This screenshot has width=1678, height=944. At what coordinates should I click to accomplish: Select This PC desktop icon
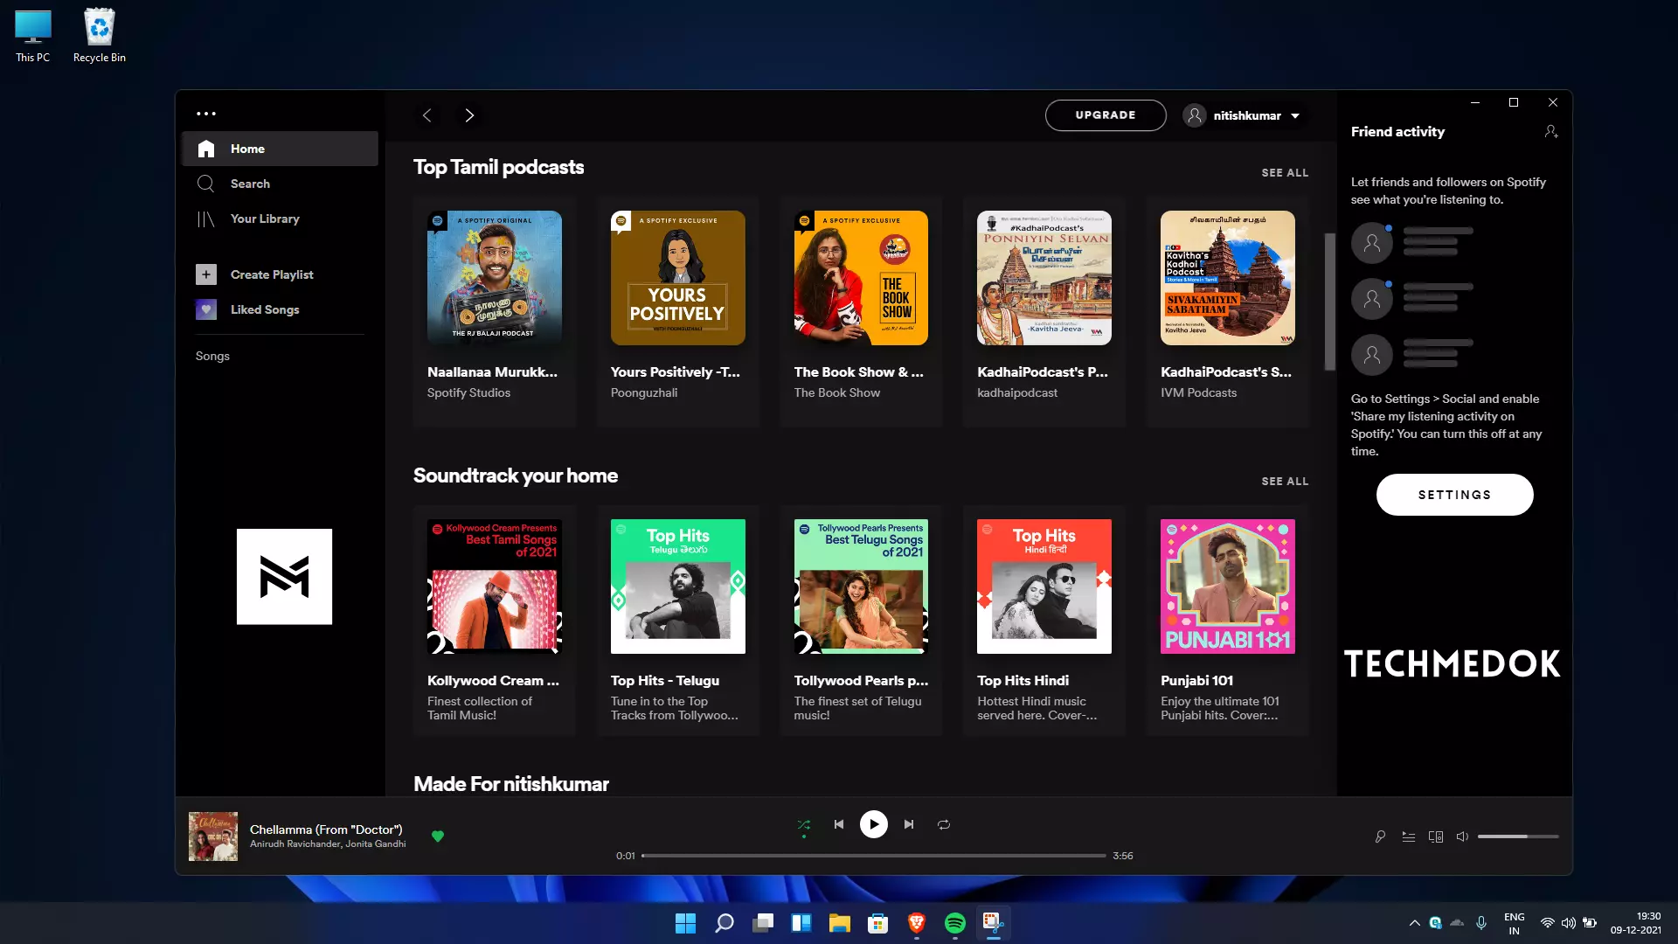[33, 36]
